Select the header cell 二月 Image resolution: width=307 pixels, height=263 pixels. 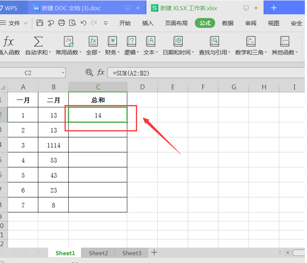click(53, 100)
